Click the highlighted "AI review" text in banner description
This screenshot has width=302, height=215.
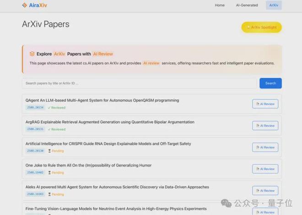(x=151, y=63)
